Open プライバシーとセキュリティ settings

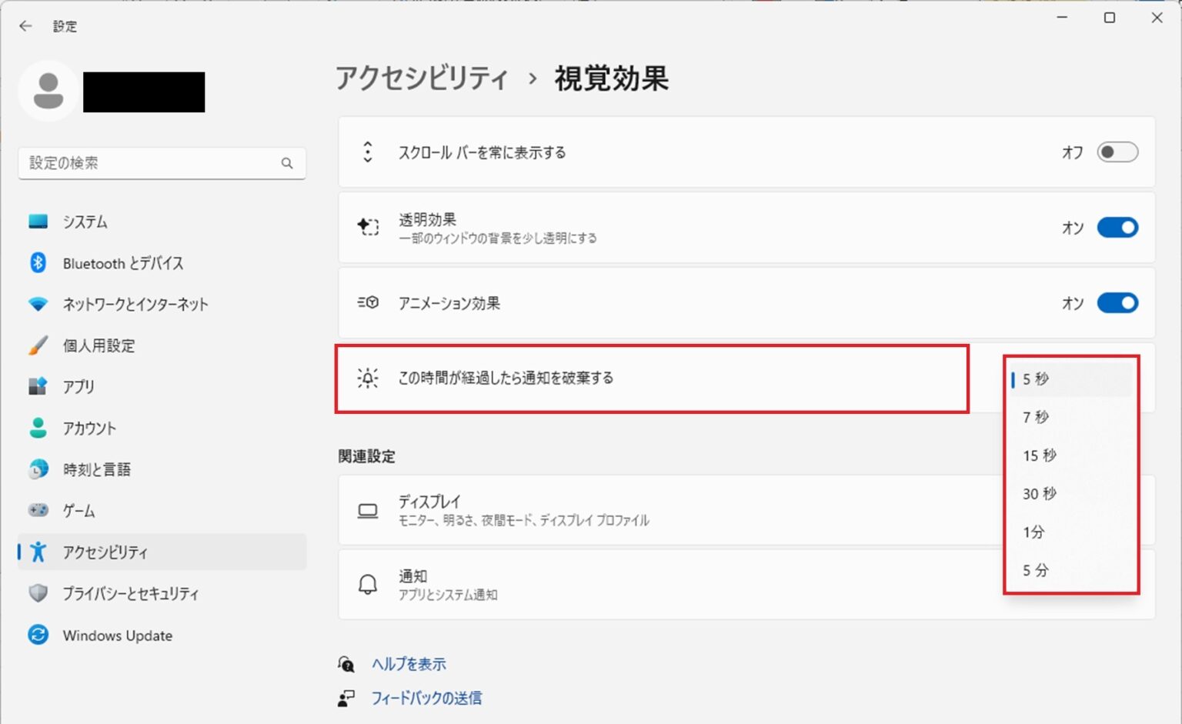pyautogui.click(x=130, y=594)
